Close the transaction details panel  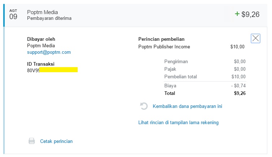coord(255,38)
